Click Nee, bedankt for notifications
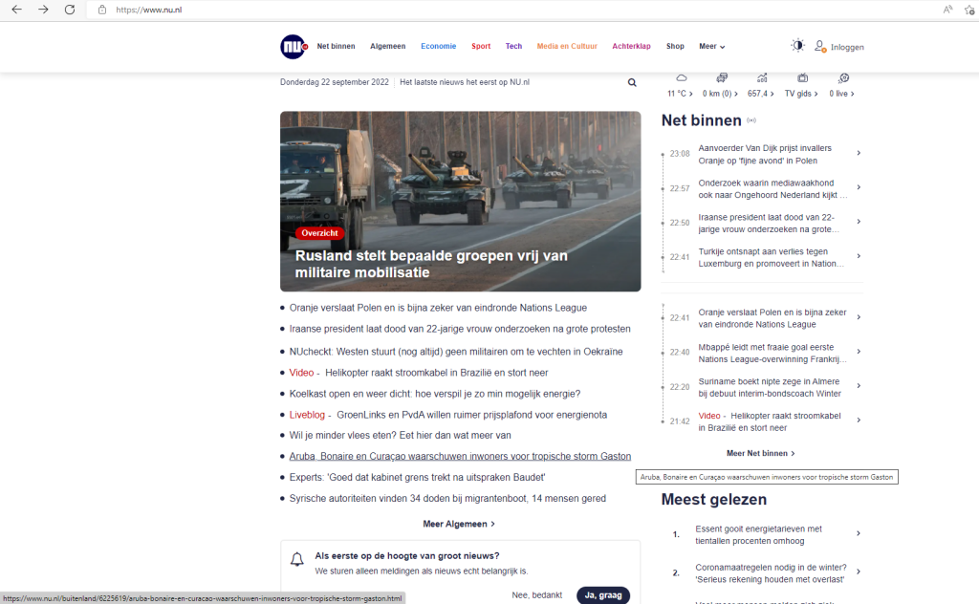 click(x=537, y=595)
